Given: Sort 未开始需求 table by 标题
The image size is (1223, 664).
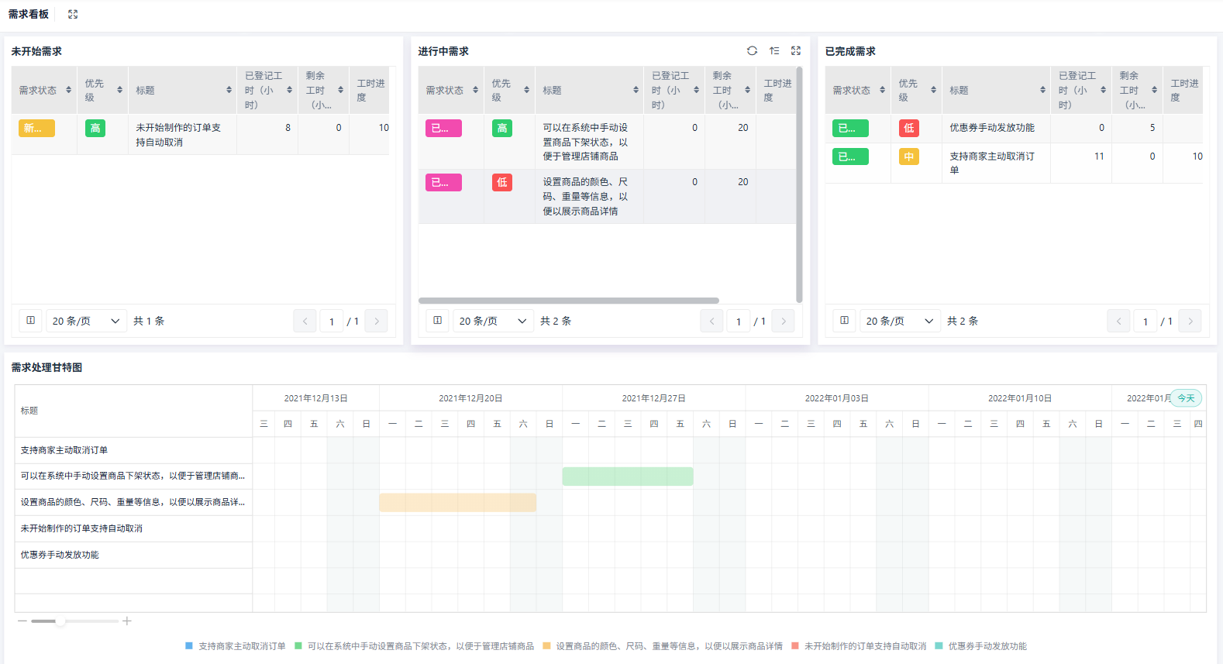Looking at the screenshot, I should 229,90.
